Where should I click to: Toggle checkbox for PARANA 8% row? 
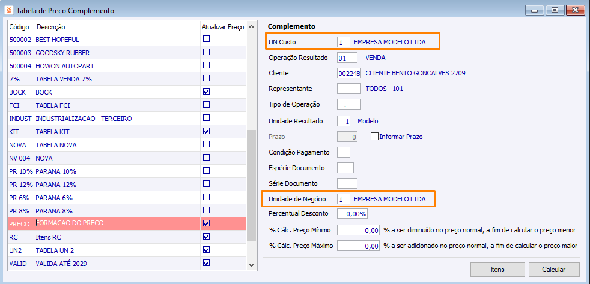click(x=206, y=210)
